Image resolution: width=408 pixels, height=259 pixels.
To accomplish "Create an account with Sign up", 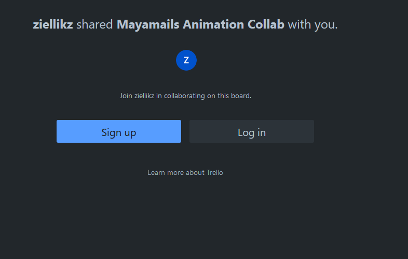I will 118,131.
